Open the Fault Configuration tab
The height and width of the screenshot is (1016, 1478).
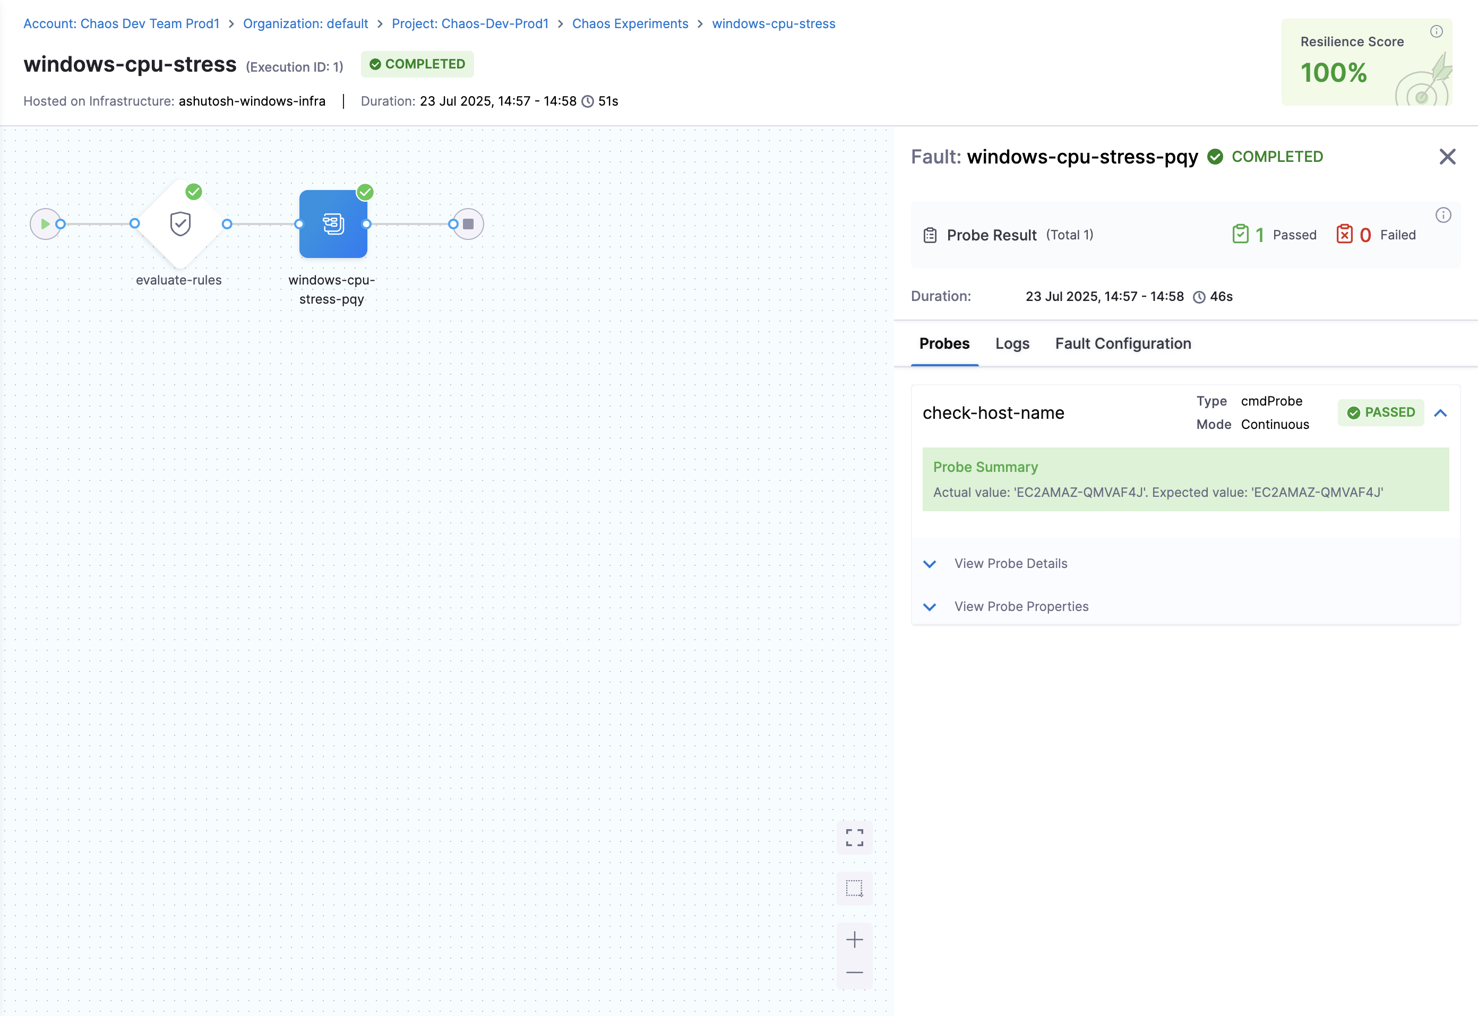pyautogui.click(x=1123, y=344)
